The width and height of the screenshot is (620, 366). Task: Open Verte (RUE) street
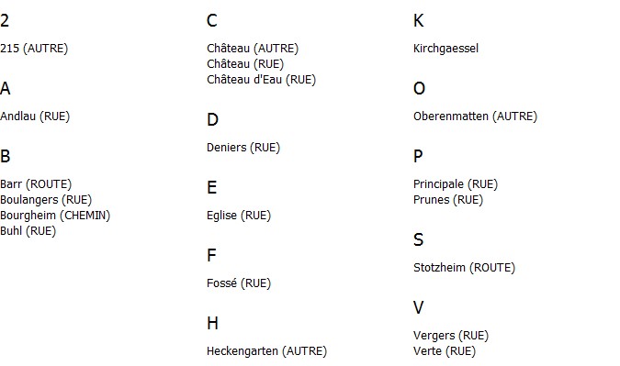pyautogui.click(x=445, y=351)
